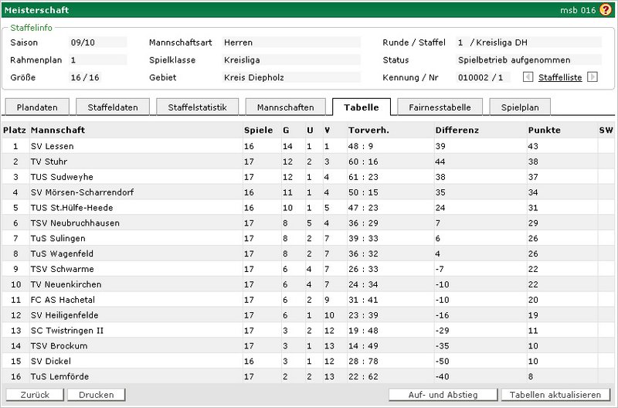Image resolution: width=618 pixels, height=408 pixels.
Task: Click the next Staffel arrow icon
Action: click(x=593, y=77)
